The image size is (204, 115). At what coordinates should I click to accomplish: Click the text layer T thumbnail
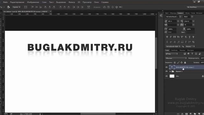click(x=172, y=67)
